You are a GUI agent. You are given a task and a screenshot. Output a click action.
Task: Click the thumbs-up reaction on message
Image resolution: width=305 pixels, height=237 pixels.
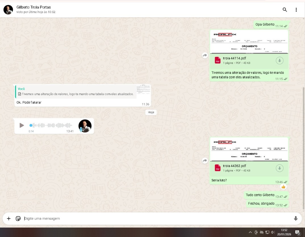point(283,187)
